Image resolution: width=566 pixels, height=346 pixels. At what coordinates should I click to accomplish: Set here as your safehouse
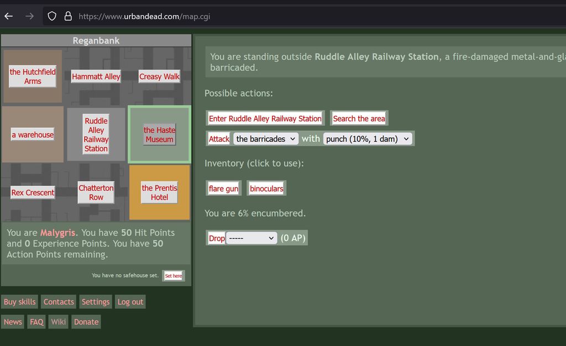174,275
